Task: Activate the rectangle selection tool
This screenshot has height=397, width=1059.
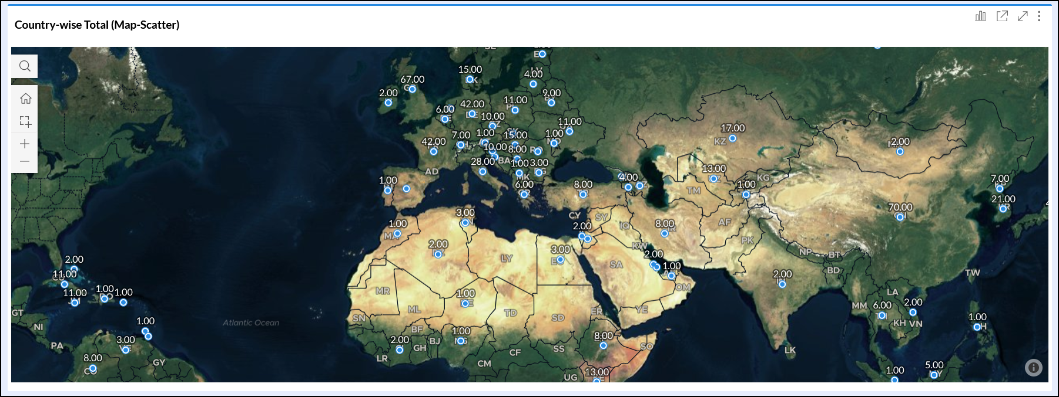Action: [x=25, y=121]
